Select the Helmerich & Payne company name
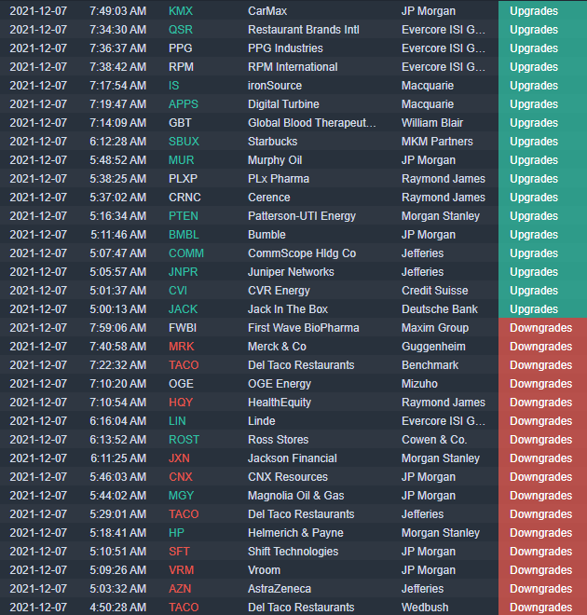 (295, 533)
